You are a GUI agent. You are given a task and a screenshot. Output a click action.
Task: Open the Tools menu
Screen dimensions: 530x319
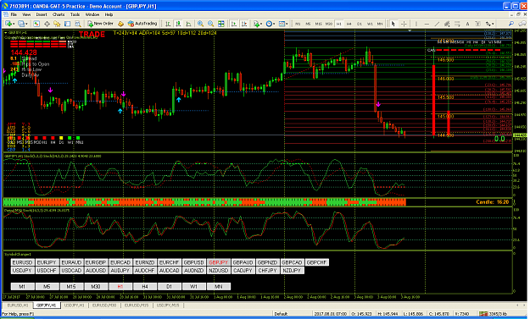[75, 14]
